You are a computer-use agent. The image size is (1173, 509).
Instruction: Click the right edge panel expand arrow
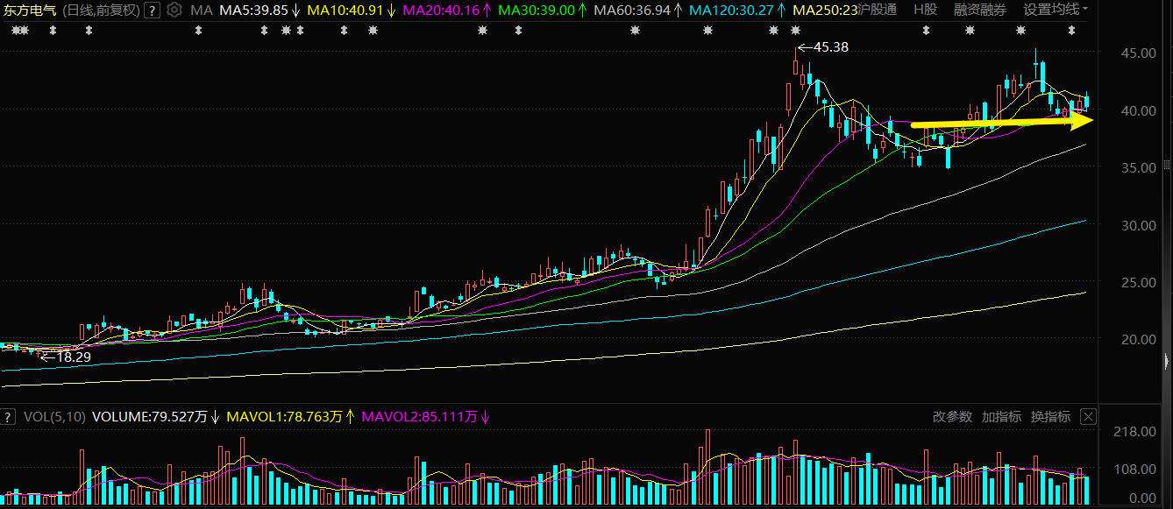[1165, 361]
